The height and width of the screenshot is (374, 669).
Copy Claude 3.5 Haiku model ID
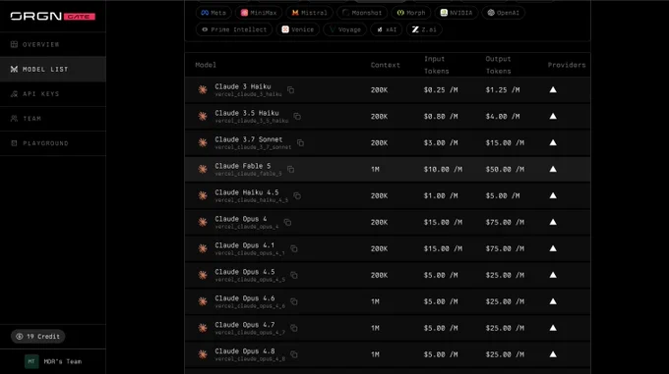(297, 116)
